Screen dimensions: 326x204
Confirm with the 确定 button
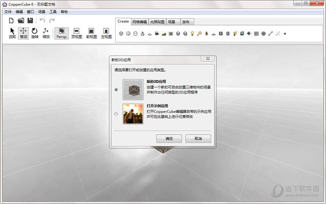[x=169, y=139]
